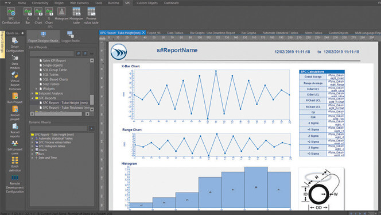Open SPC Configuration in the ribbon

click(x=11, y=16)
